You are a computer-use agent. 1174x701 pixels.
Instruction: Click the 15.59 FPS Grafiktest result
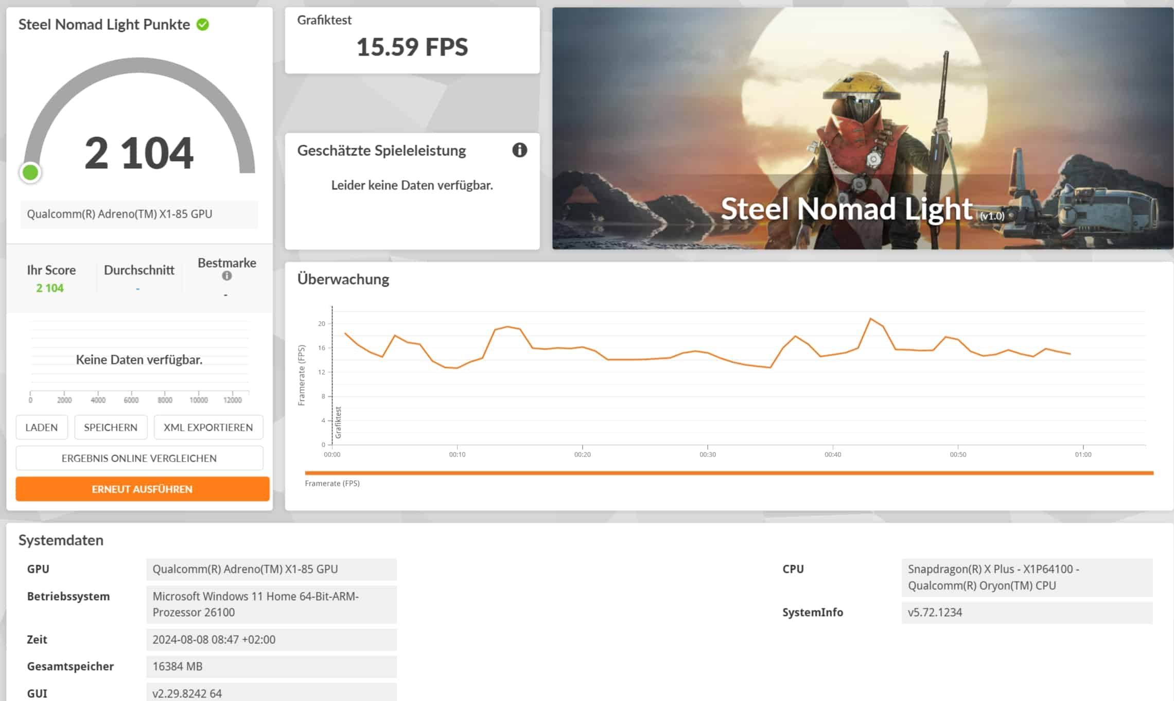tap(412, 47)
